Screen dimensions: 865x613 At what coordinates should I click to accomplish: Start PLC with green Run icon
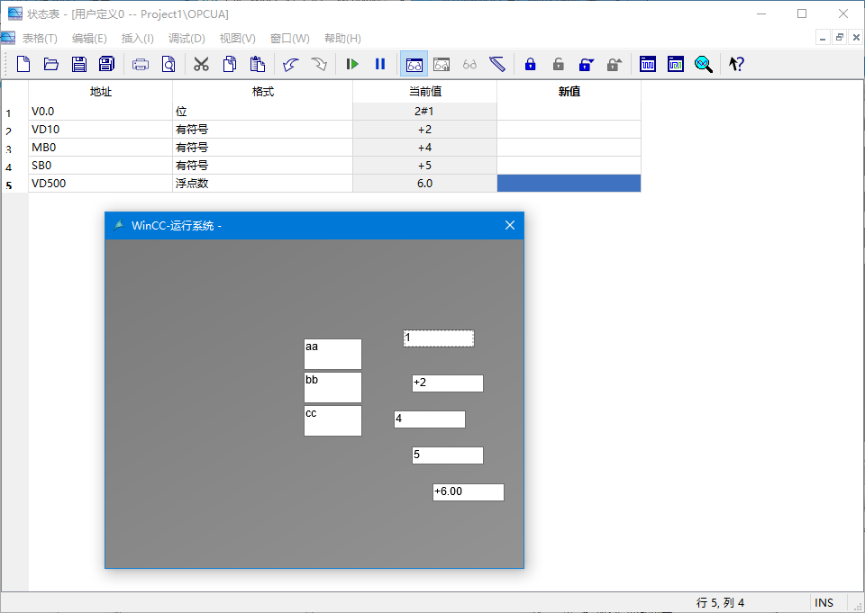(352, 64)
